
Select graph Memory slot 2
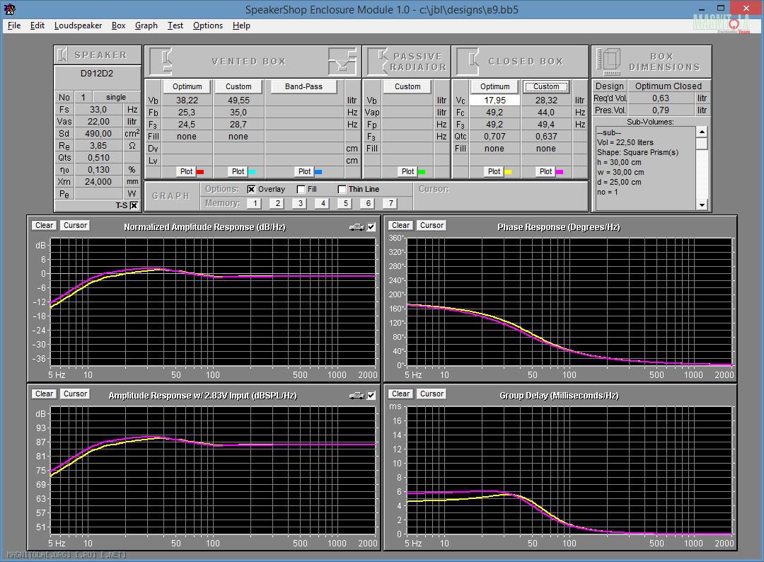coord(277,203)
